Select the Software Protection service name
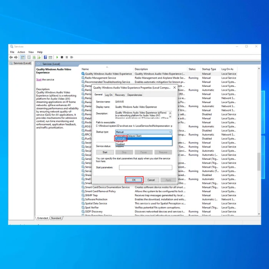 pyautogui.click(x=96, y=199)
